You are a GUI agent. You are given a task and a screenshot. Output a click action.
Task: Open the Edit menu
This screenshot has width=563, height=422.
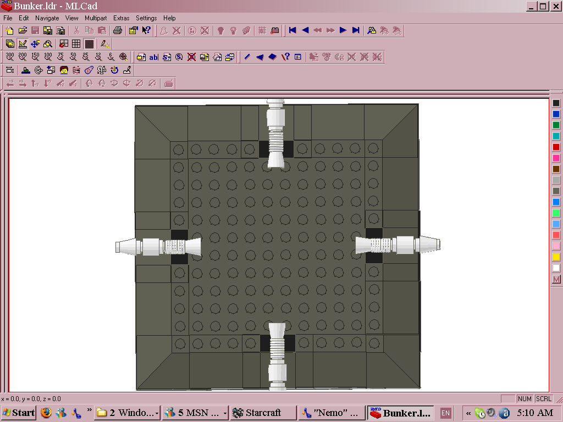(24, 18)
